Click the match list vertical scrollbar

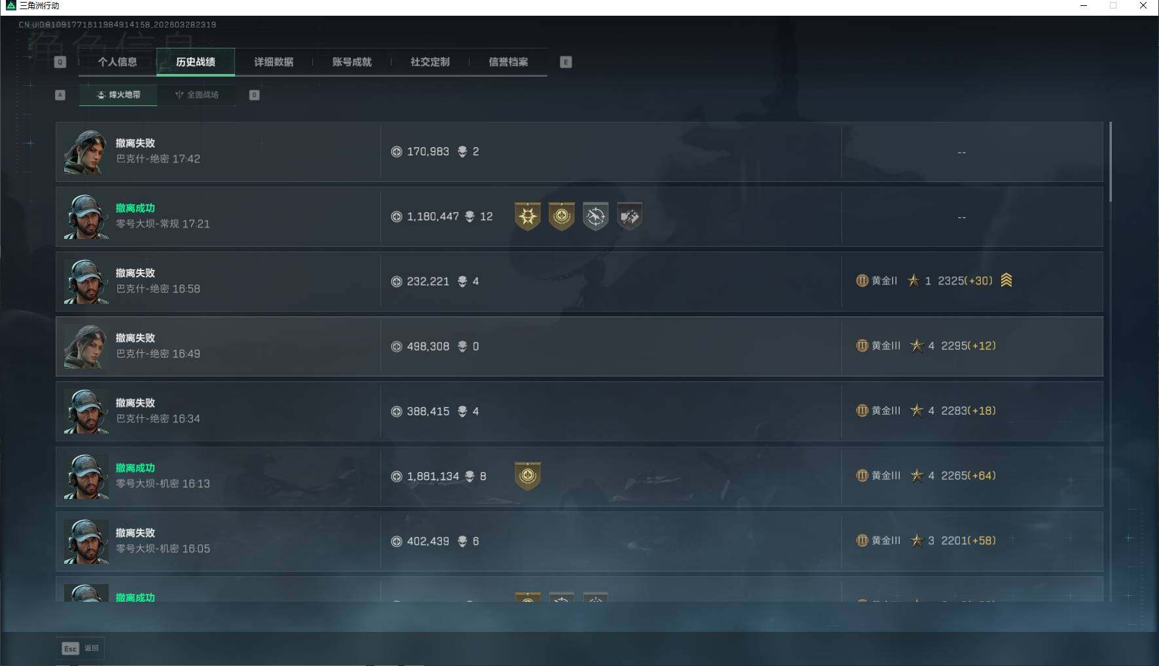point(1111,161)
